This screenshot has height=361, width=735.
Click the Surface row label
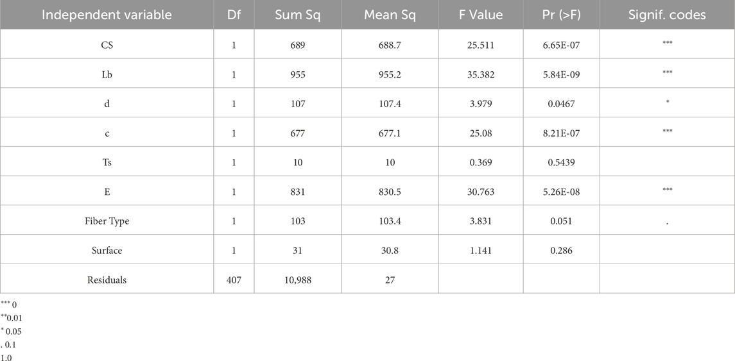tap(107, 251)
